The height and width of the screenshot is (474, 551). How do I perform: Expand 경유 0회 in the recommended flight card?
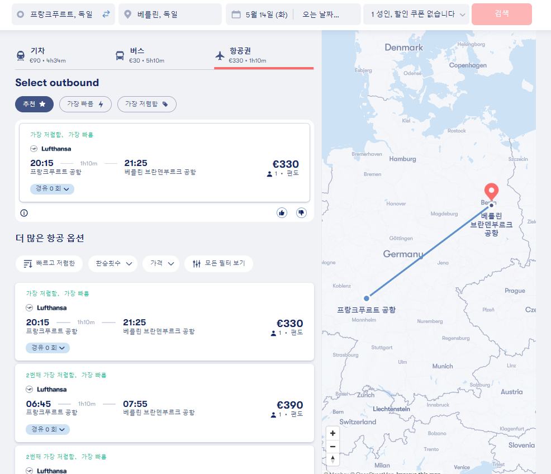[52, 189]
